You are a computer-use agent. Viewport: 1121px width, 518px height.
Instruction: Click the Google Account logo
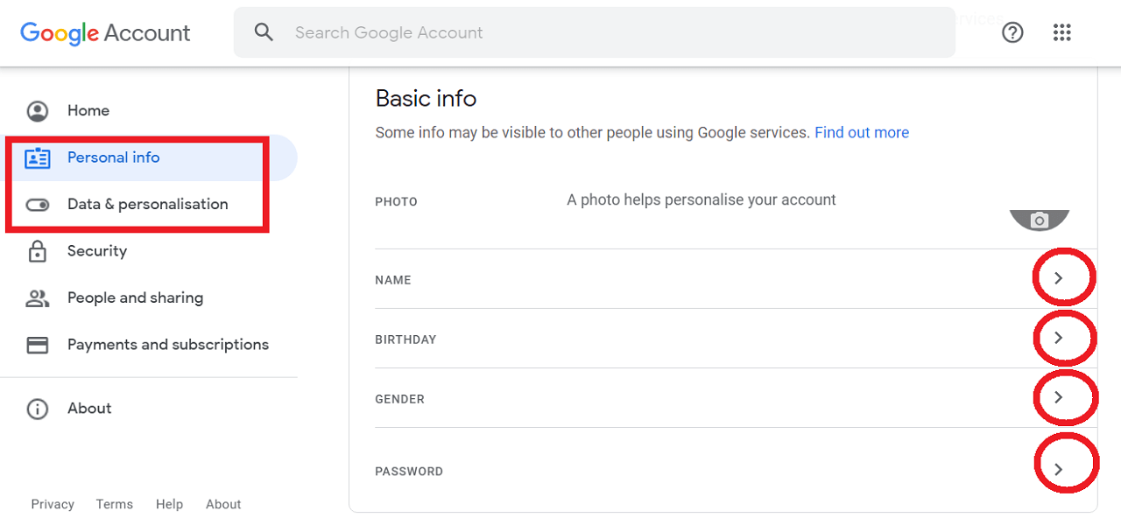pyautogui.click(x=105, y=33)
